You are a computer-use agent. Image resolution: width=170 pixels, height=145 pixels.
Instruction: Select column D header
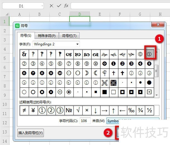pos(80,14)
